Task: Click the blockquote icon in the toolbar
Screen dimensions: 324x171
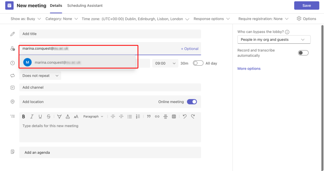Action: point(148,116)
